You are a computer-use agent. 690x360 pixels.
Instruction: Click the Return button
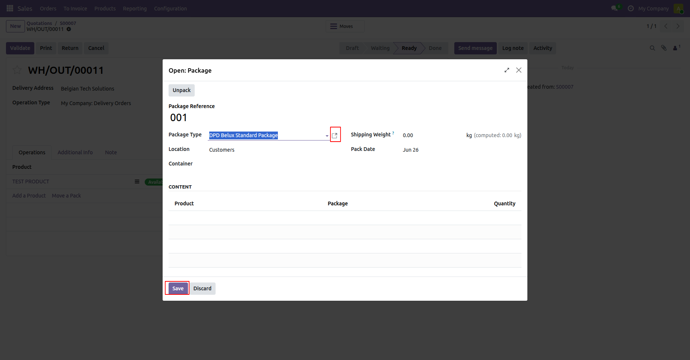[70, 48]
